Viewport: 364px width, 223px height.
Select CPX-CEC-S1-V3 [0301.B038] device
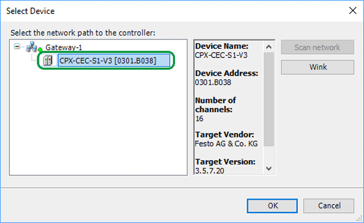click(x=114, y=60)
